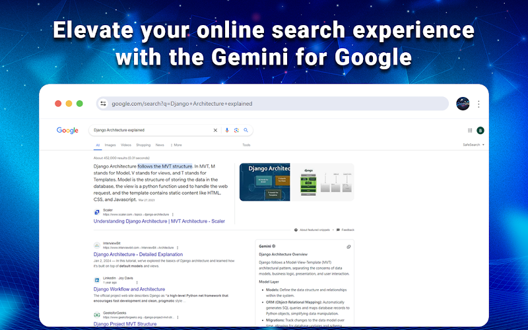Switch to the Shopping tab
Viewport: 528px width, 330px height.
click(x=143, y=145)
